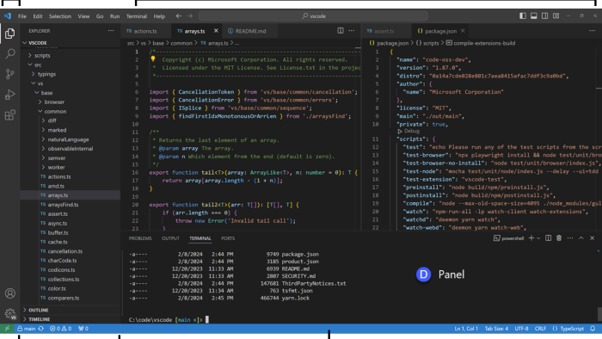
Task: Open the assert.ts tab in right group
Action: click(384, 31)
